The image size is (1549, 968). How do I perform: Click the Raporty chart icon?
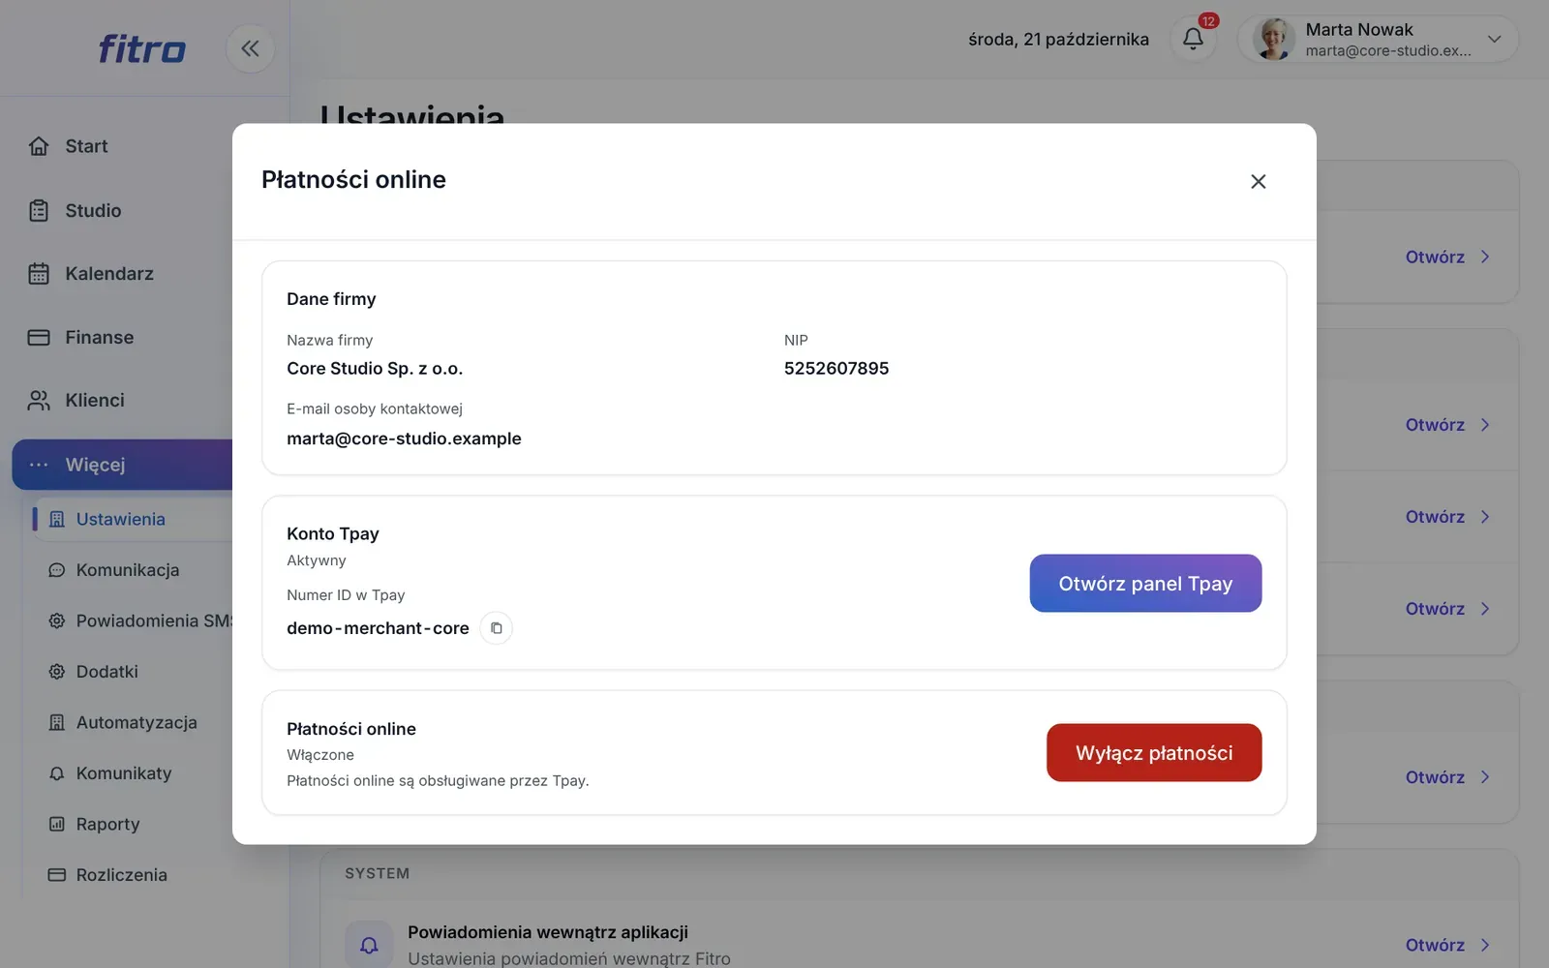click(57, 825)
